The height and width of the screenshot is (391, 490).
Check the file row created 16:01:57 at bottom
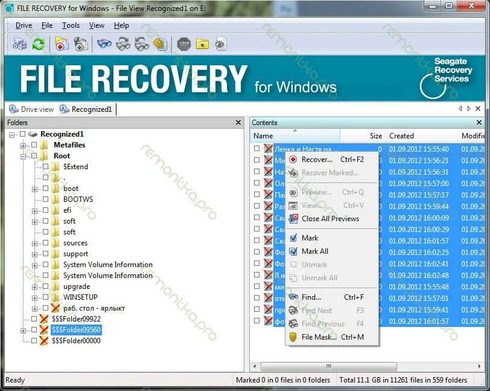[x=256, y=320]
